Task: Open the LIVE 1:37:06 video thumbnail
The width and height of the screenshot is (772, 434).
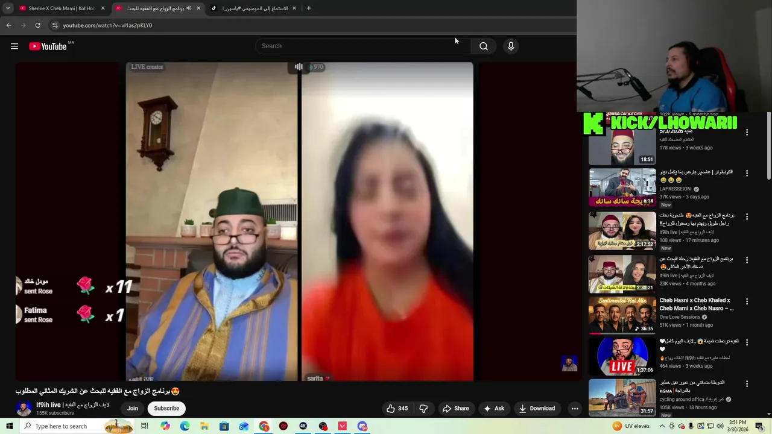Action: click(x=622, y=356)
